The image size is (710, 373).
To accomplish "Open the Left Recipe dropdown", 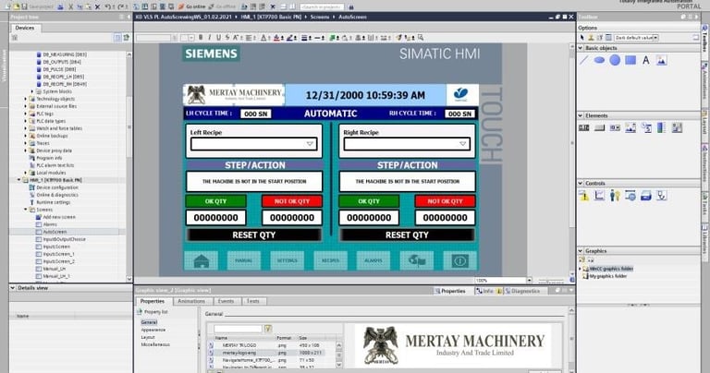I will click(x=310, y=144).
